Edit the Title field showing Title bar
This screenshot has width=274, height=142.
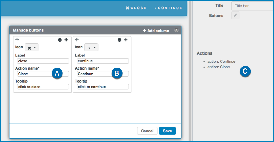[x=253, y=6]
